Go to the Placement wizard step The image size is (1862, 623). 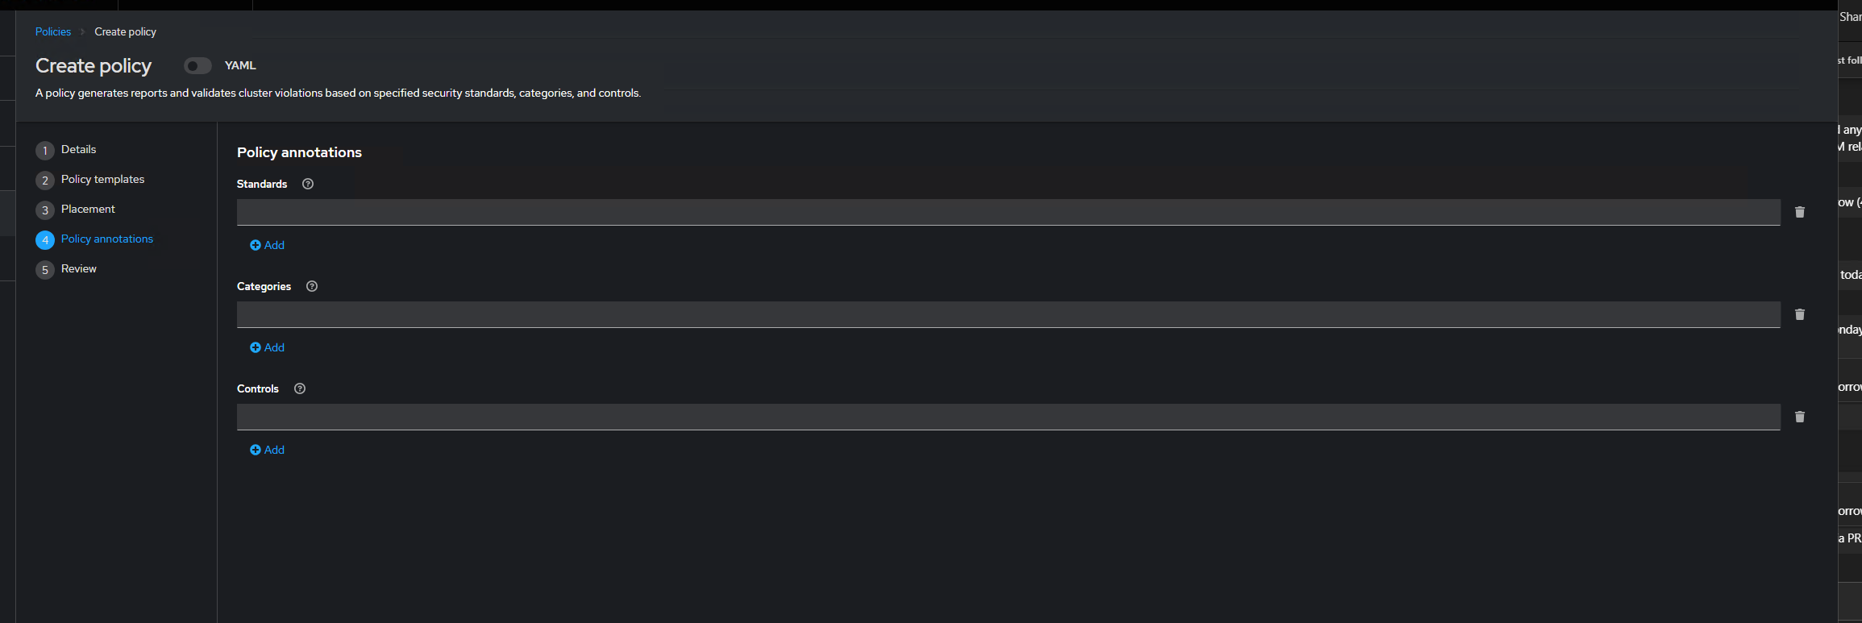tap(88, 209)
